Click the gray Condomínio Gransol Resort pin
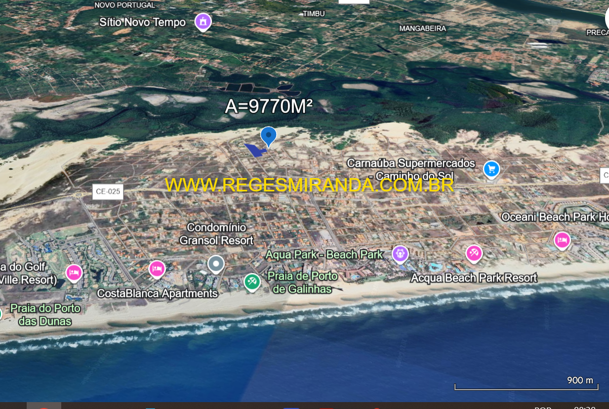Image resolution: width=609 pixels, height=409 pixels. click(216, 263)
